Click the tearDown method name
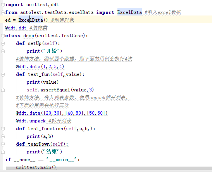 (x=39, y=144)
